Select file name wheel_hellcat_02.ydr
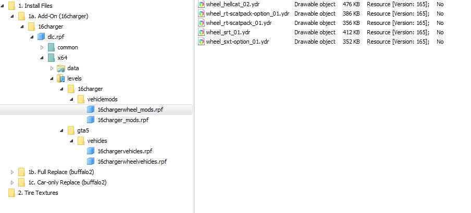 [233, 4]
